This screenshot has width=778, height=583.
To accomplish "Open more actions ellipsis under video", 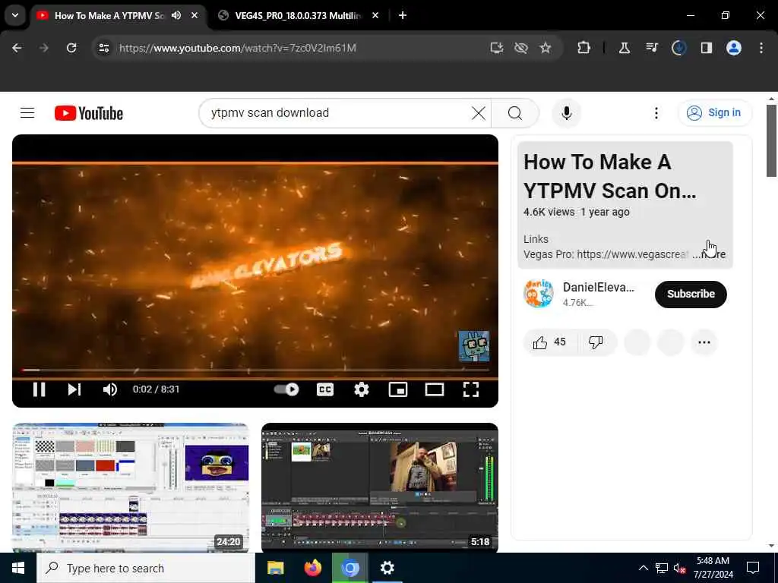I will (704, 342).
